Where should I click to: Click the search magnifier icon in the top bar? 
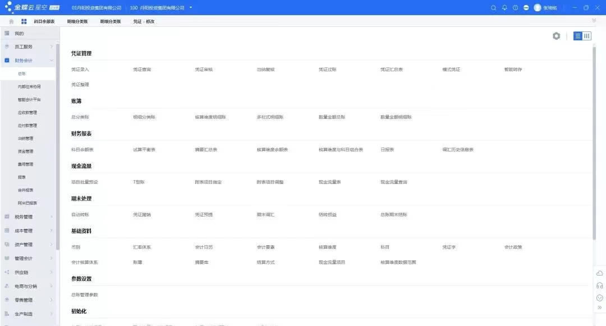coord(494,8)
